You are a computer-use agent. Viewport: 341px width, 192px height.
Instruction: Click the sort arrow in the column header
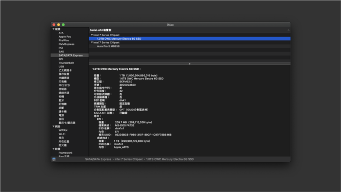pyautogui.click(x=288, y=30)
